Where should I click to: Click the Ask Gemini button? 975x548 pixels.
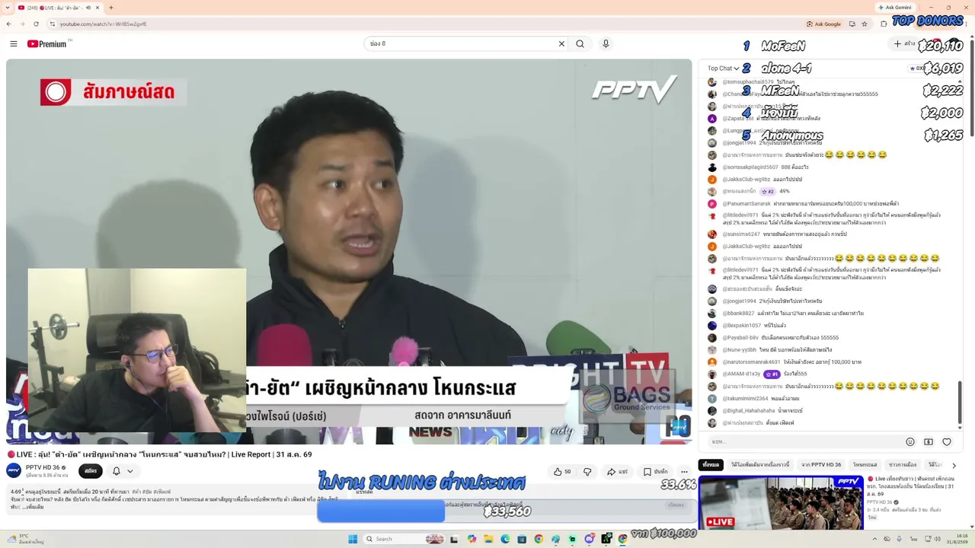(x=893, y=8)
